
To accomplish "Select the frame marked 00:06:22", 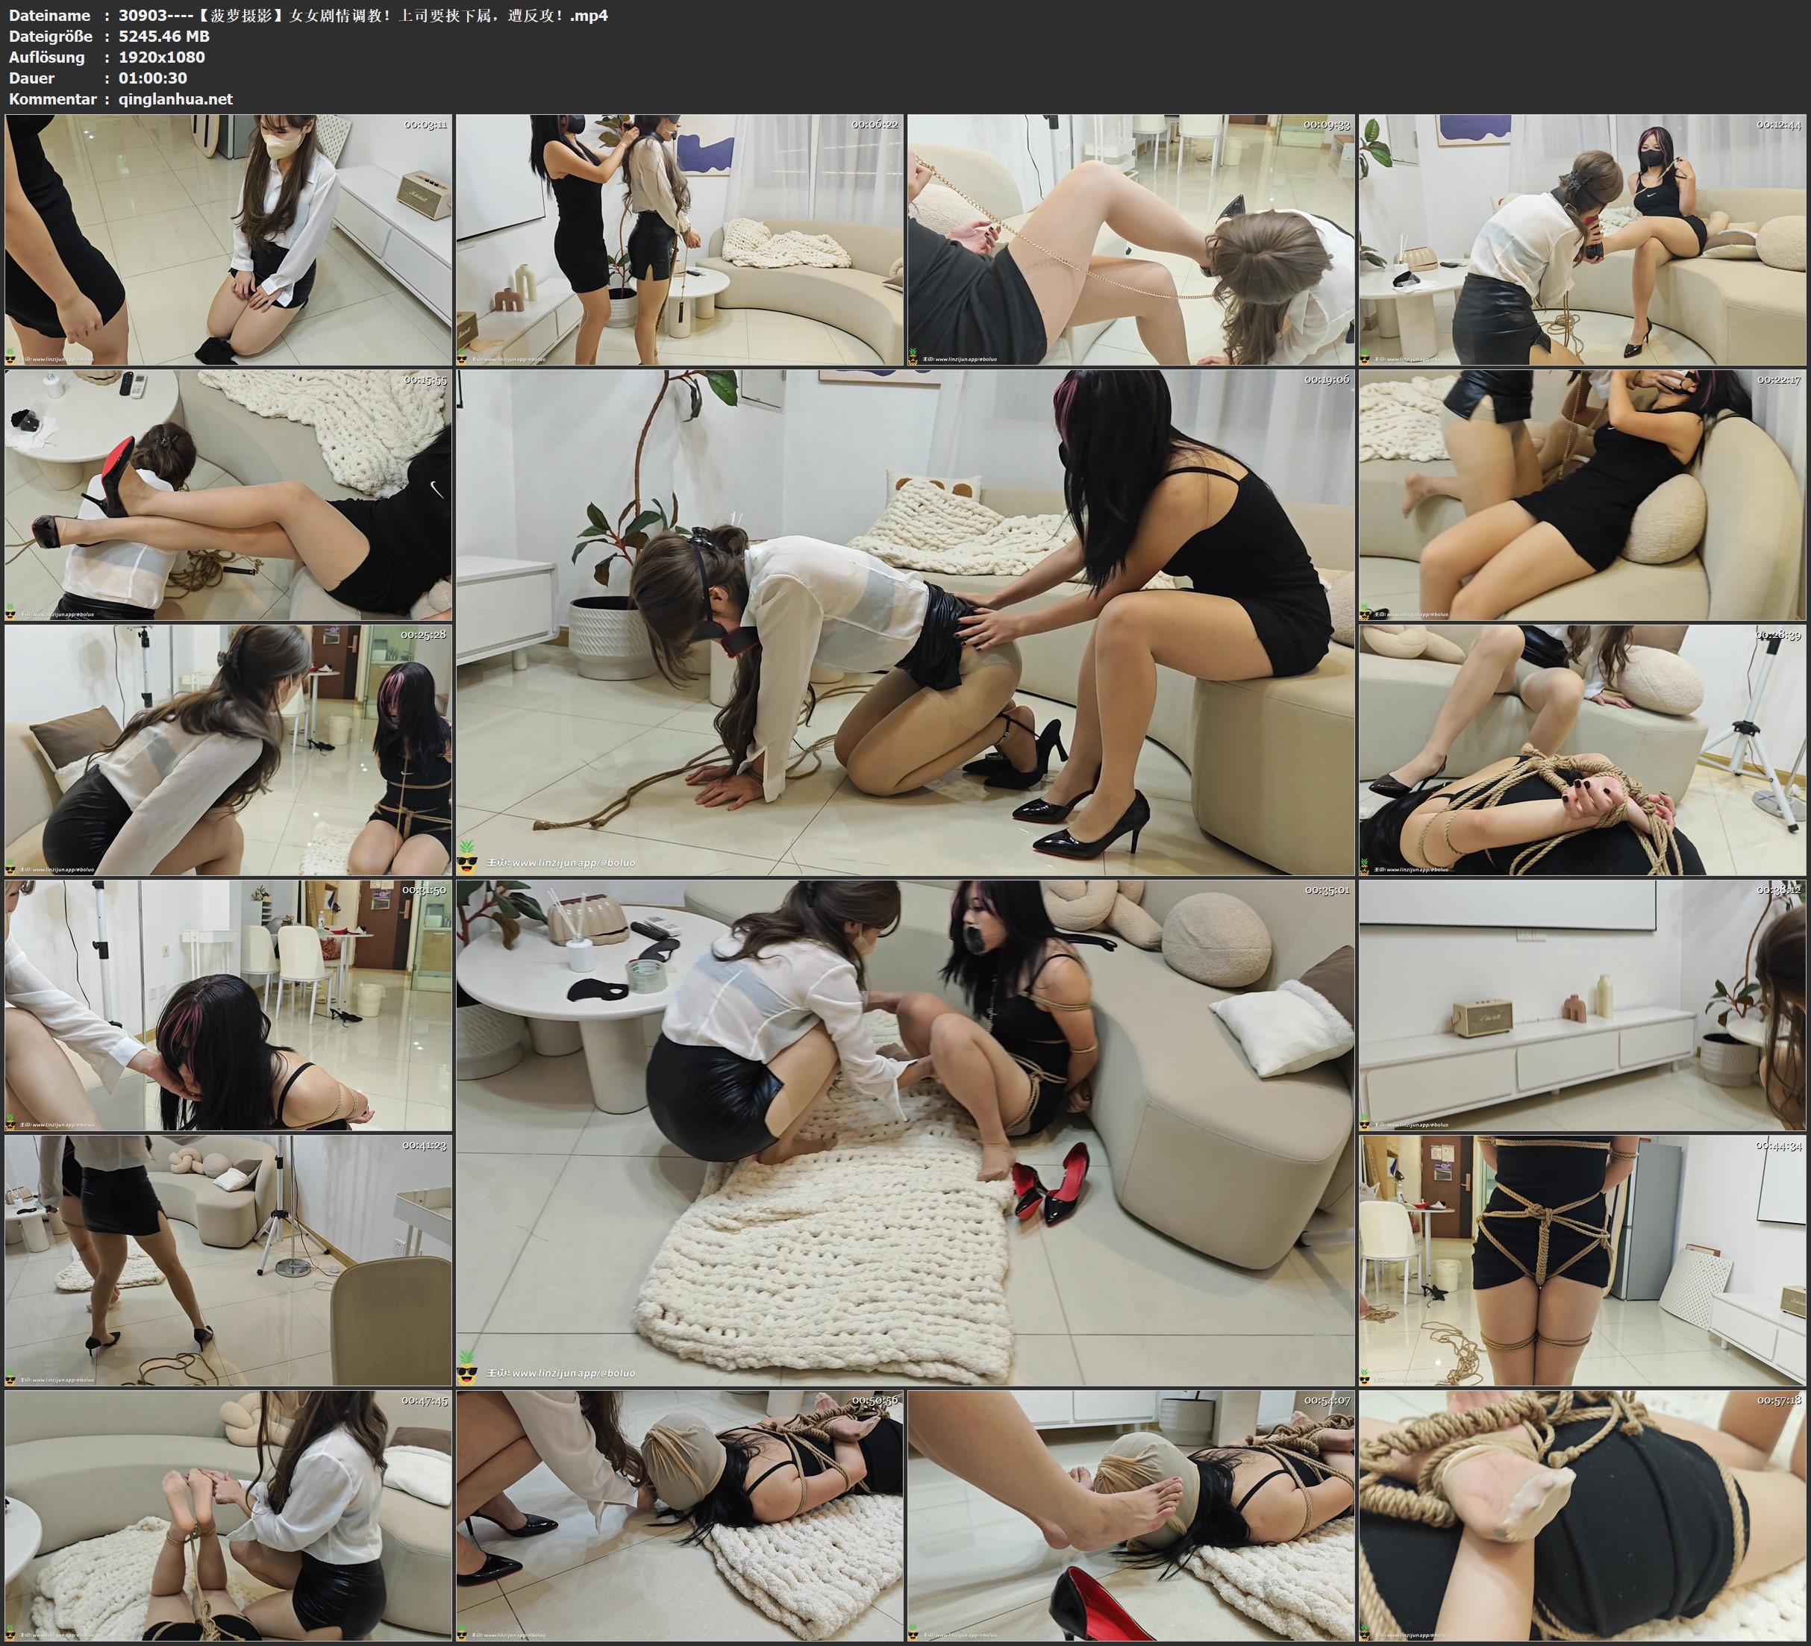I will pyautogui.click(x=679, y=239).
